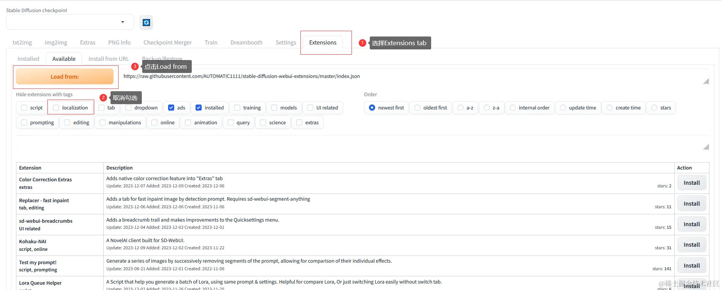Viewport: 722px width, 290px height.
Task: Click the search text area below tags
Action: tap(363, 143)
